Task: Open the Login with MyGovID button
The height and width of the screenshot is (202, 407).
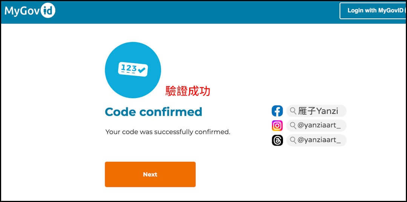Action: point(373,11)
